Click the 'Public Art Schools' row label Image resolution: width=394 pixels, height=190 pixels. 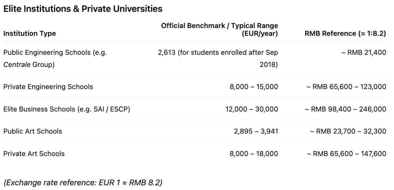tap(33, 131)
